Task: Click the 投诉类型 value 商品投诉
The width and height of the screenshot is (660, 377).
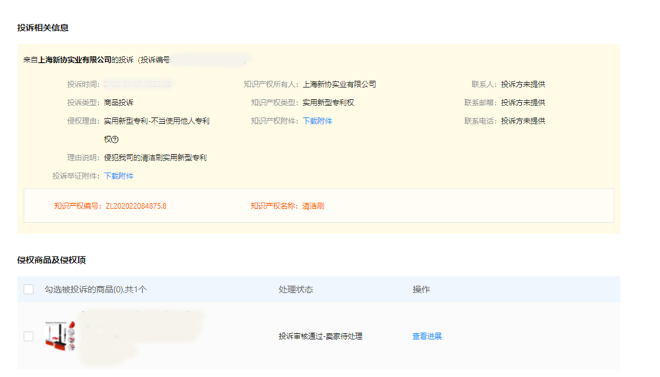Action: [121, 102]
